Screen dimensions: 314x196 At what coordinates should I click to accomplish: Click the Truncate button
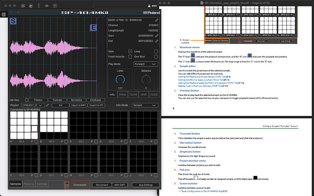tap(57, 100)
